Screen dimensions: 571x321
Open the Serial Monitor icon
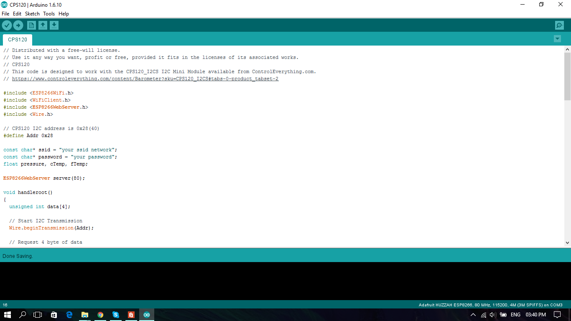(559, 25)
